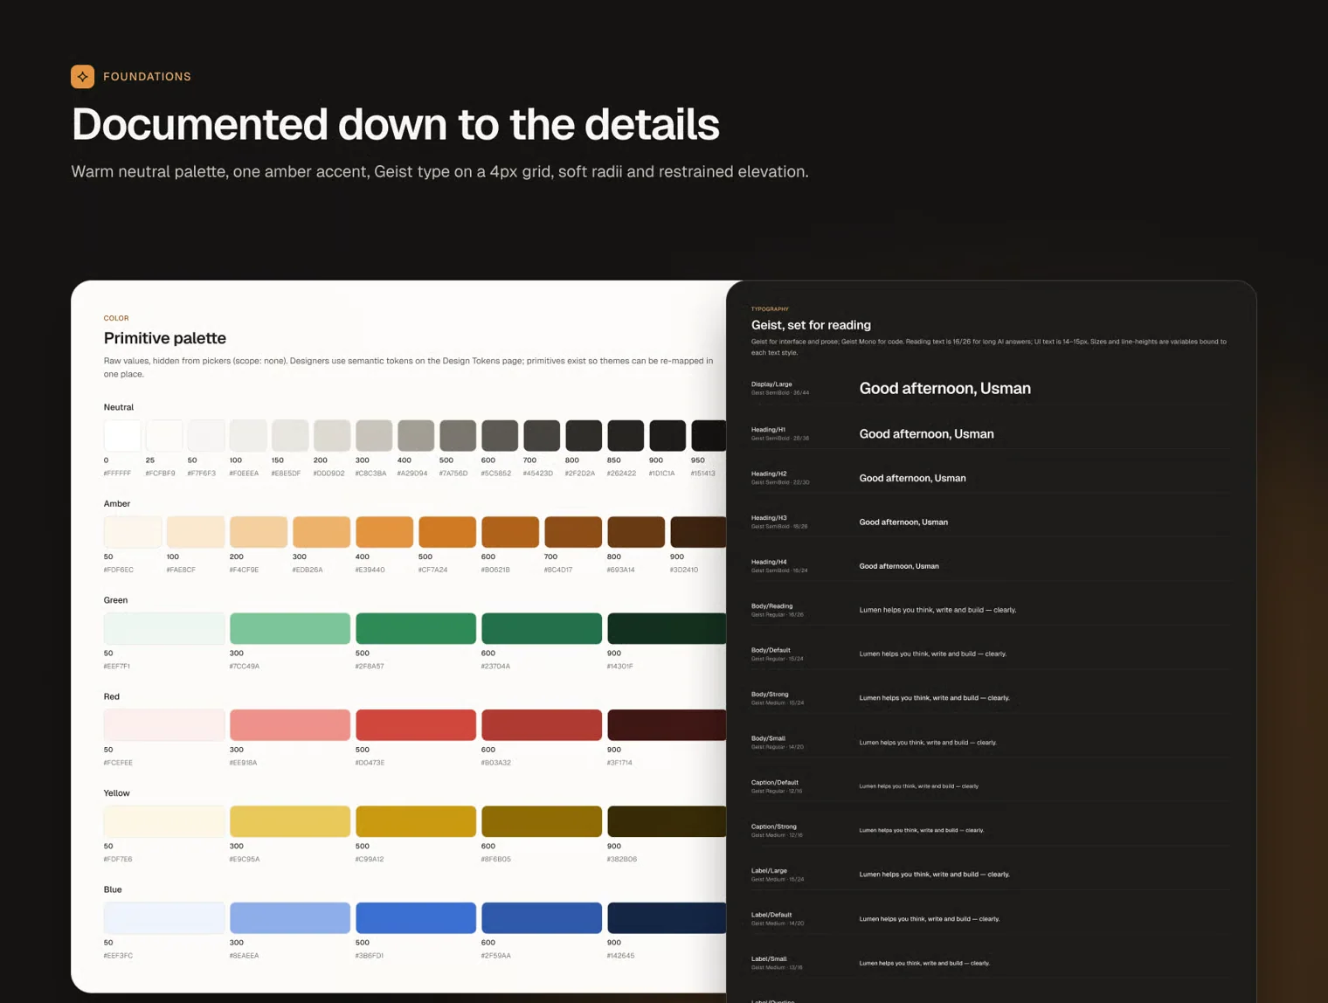Image resolution: width=1328 pixels, height=1003 pixels.
Task: Pick the Blue 300 swatch #8EAEEA
Action: coord(290,918)
